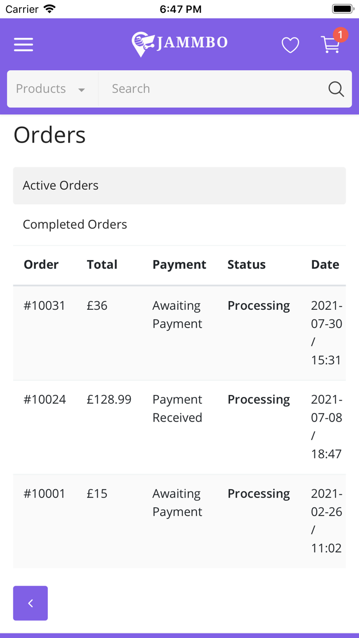Open order #10024
Image resolution: width=359 pixels, height=638 pixels.
pyautogui.click(x=45, y=400)
